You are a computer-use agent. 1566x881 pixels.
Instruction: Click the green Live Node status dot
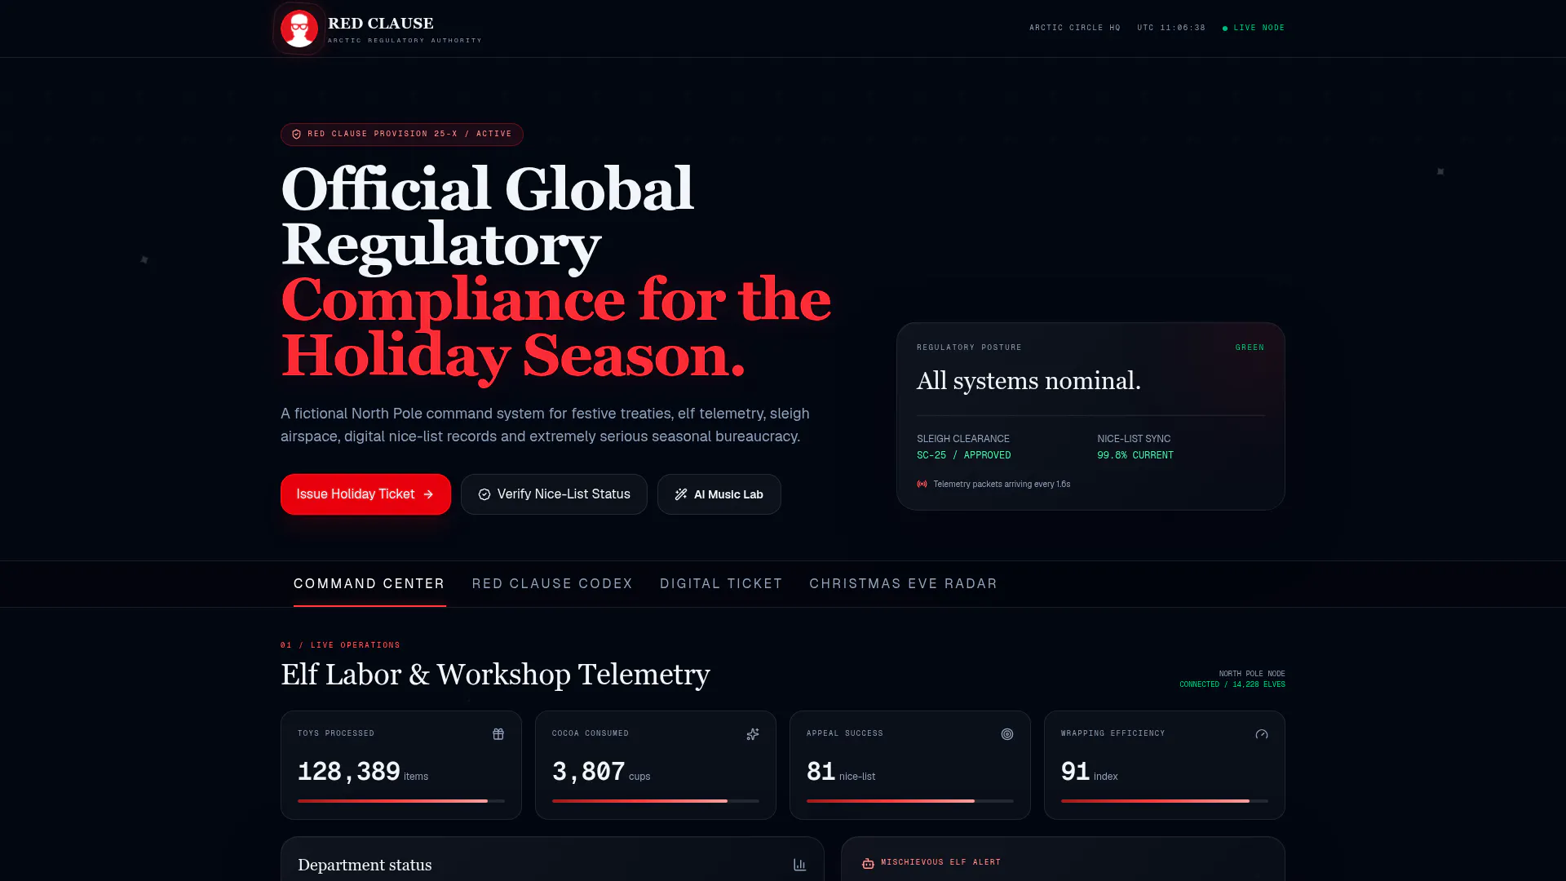[x=1225, y=29]
